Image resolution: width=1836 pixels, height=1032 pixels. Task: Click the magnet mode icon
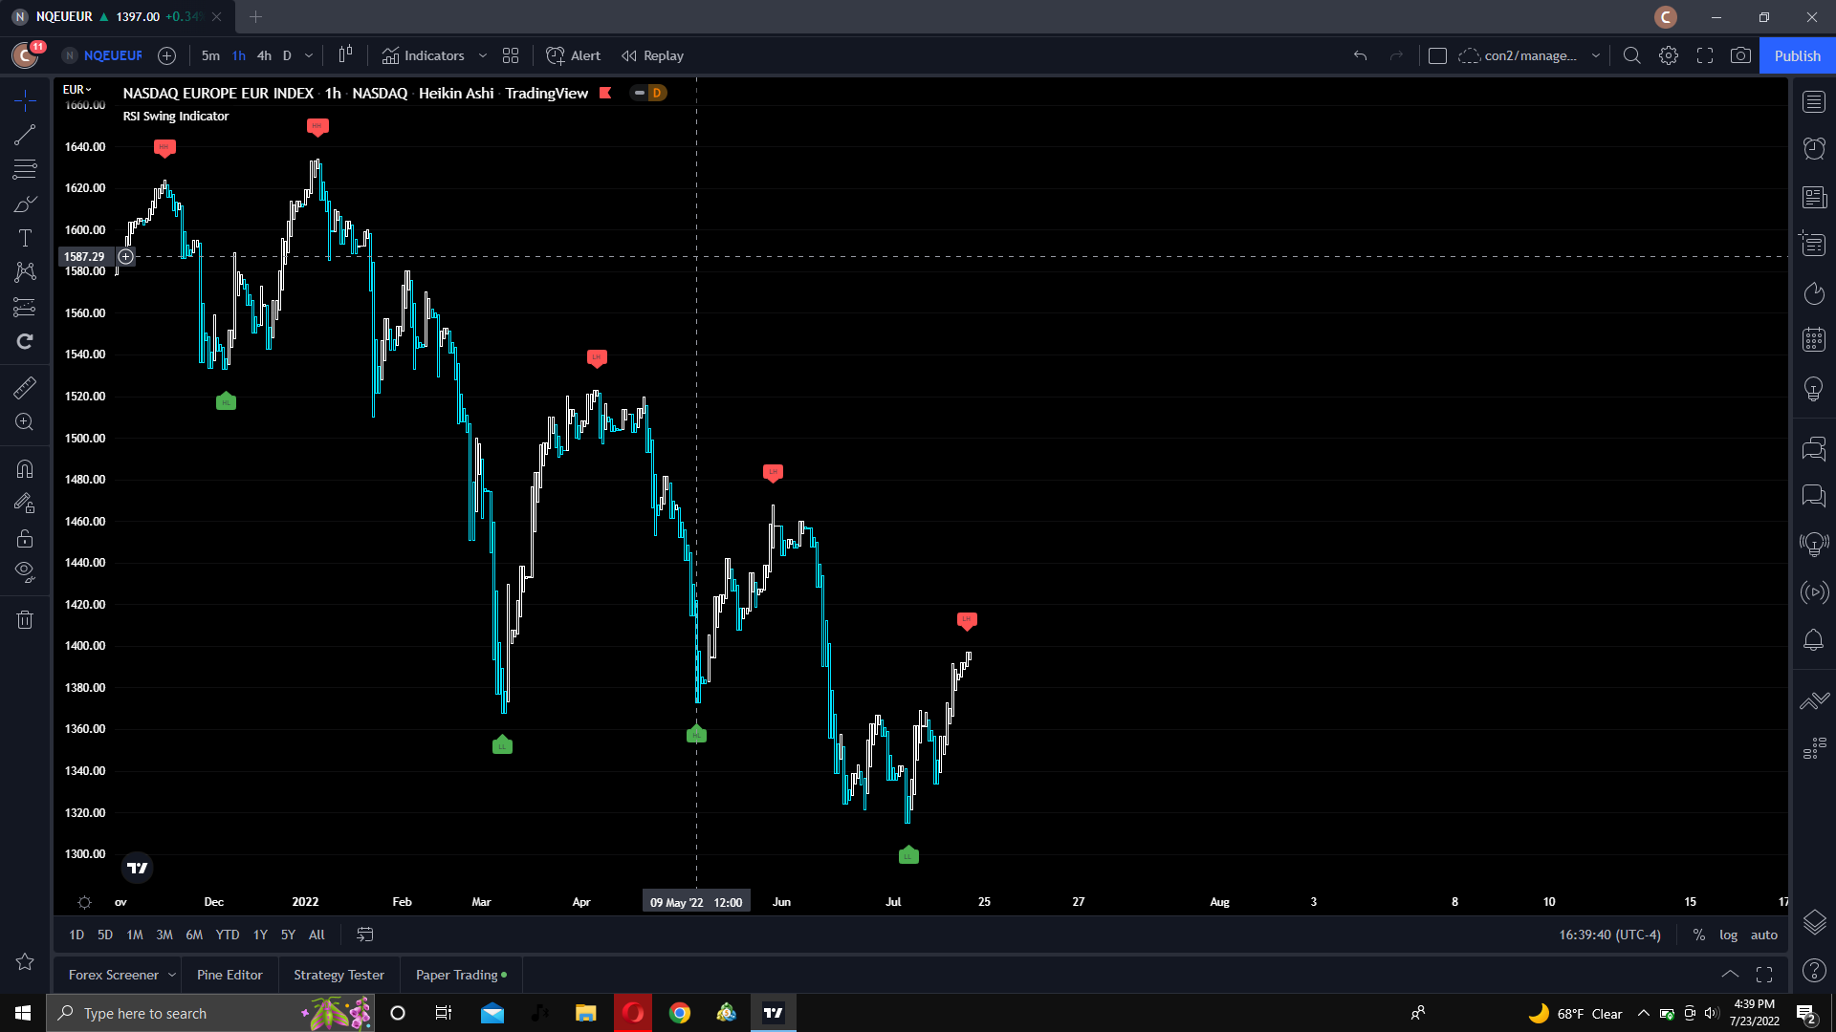click(x=25, y=469)
